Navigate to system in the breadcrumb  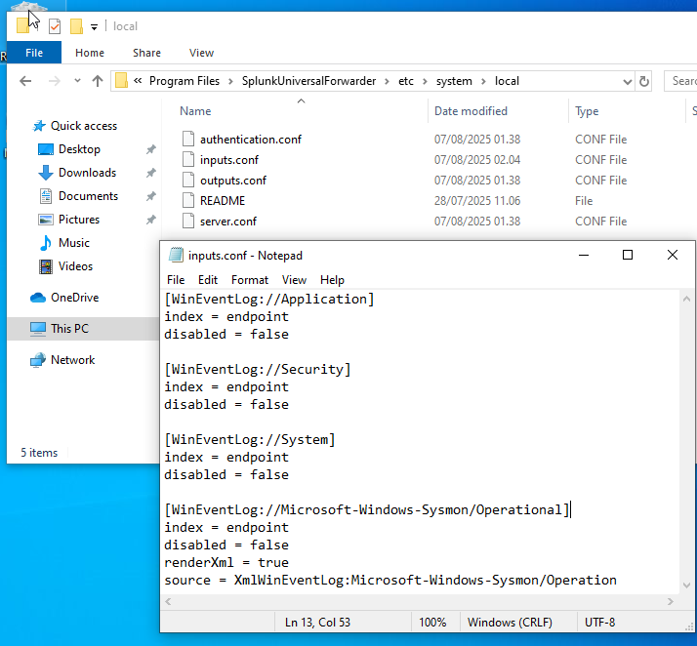pos(454,81)
